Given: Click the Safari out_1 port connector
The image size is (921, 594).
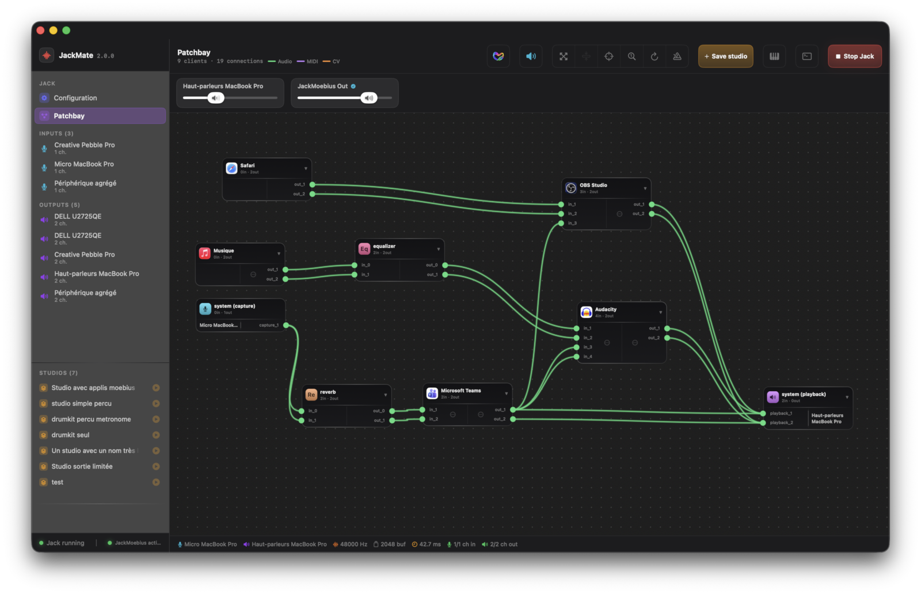Looking at the screenshot, I should (x=313, y=185).
